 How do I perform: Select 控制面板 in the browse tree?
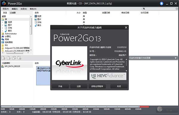pyautogui.click(x=9, y=42)
